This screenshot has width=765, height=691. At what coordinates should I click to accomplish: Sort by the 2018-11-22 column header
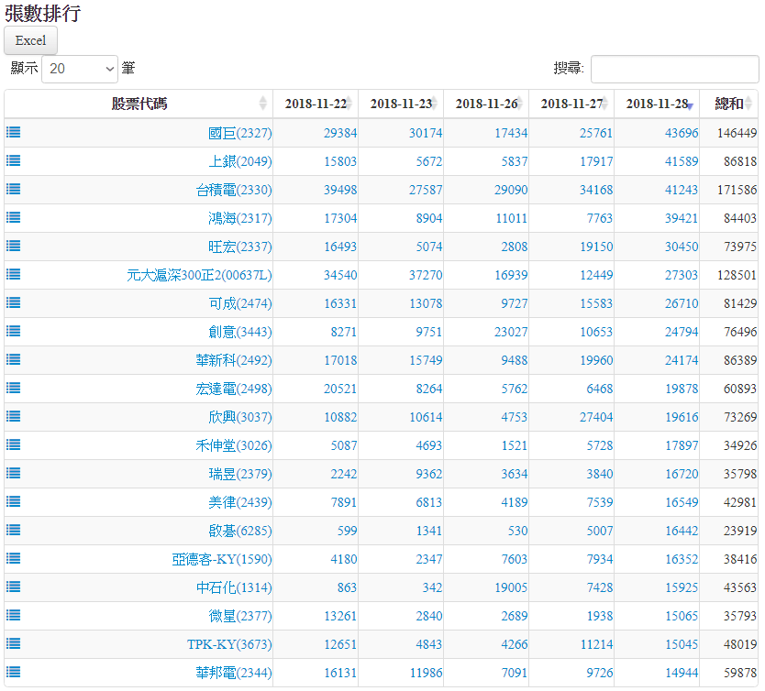[x=315, y=104]
